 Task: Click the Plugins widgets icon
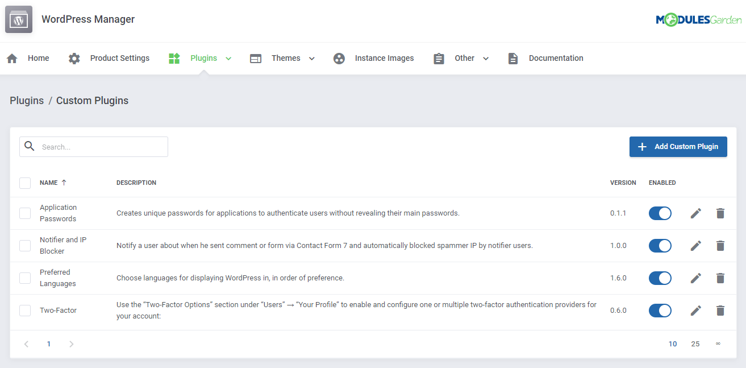174,58
